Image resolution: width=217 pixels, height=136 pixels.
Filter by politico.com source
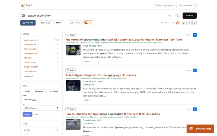[x=30, y=63]
